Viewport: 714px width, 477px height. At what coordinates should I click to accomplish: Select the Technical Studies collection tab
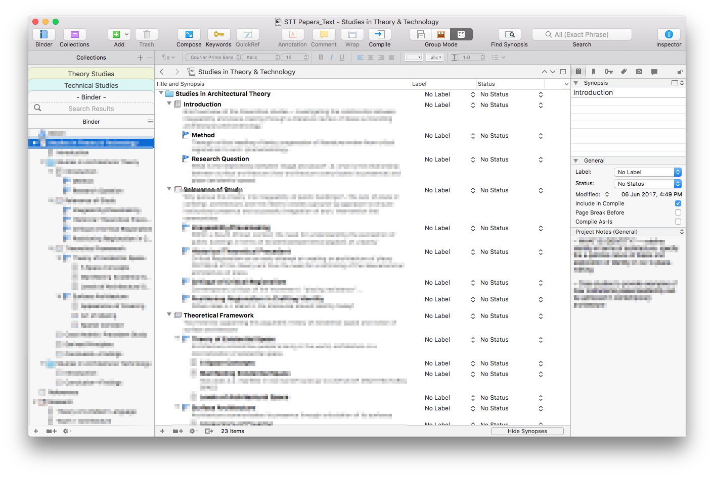coord(91,85)
